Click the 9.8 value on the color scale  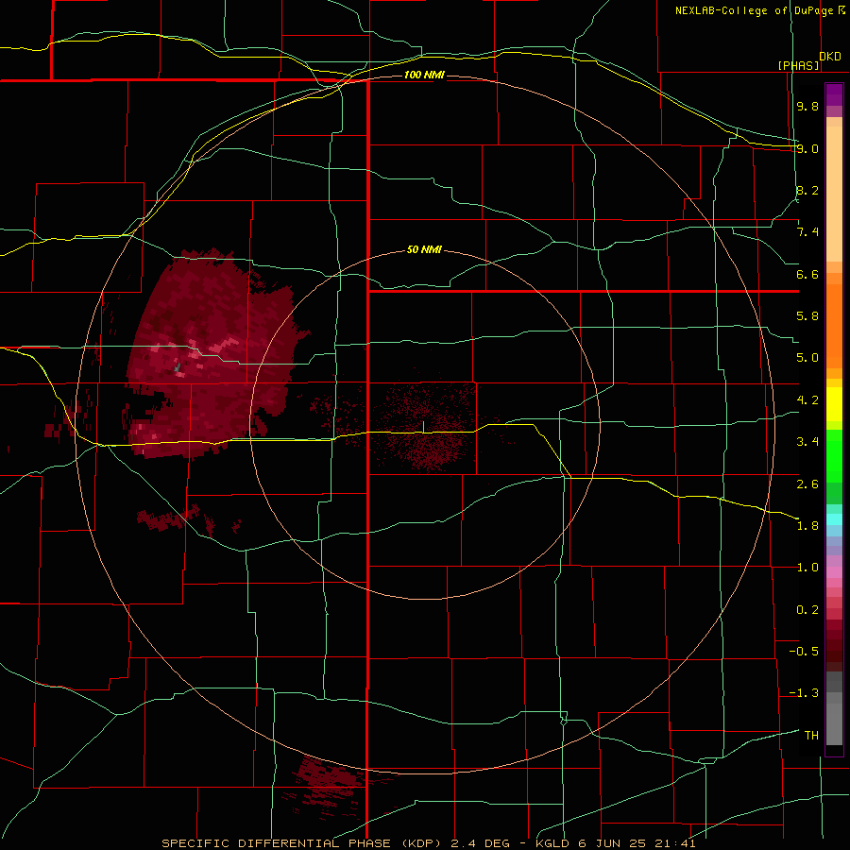[x=807, y=106]
